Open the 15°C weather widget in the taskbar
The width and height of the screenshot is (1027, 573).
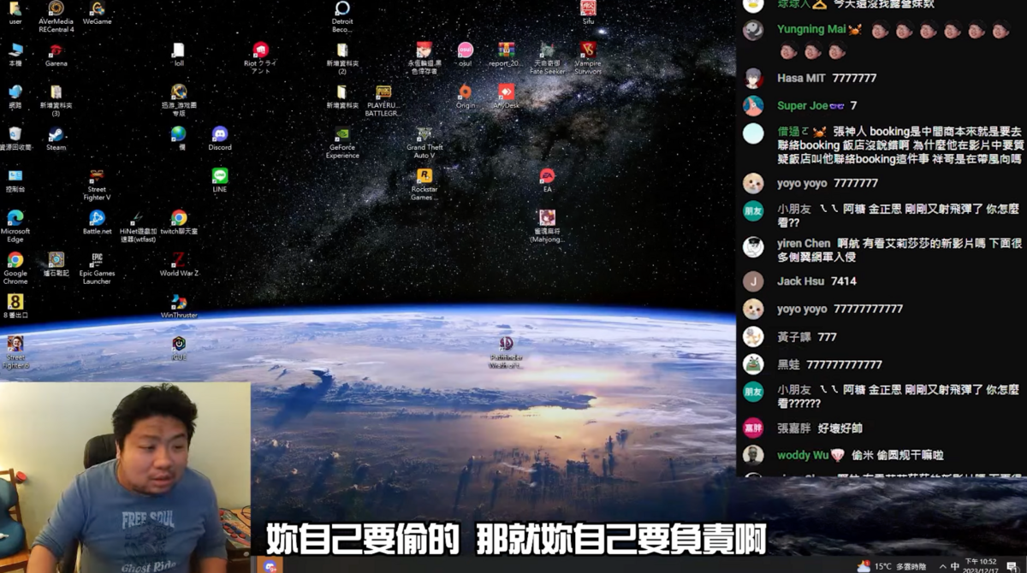point(892,566)
